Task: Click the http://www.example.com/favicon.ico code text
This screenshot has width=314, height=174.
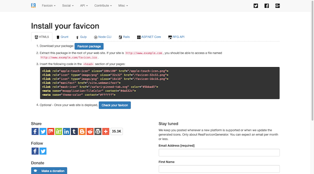Action: 69,58
